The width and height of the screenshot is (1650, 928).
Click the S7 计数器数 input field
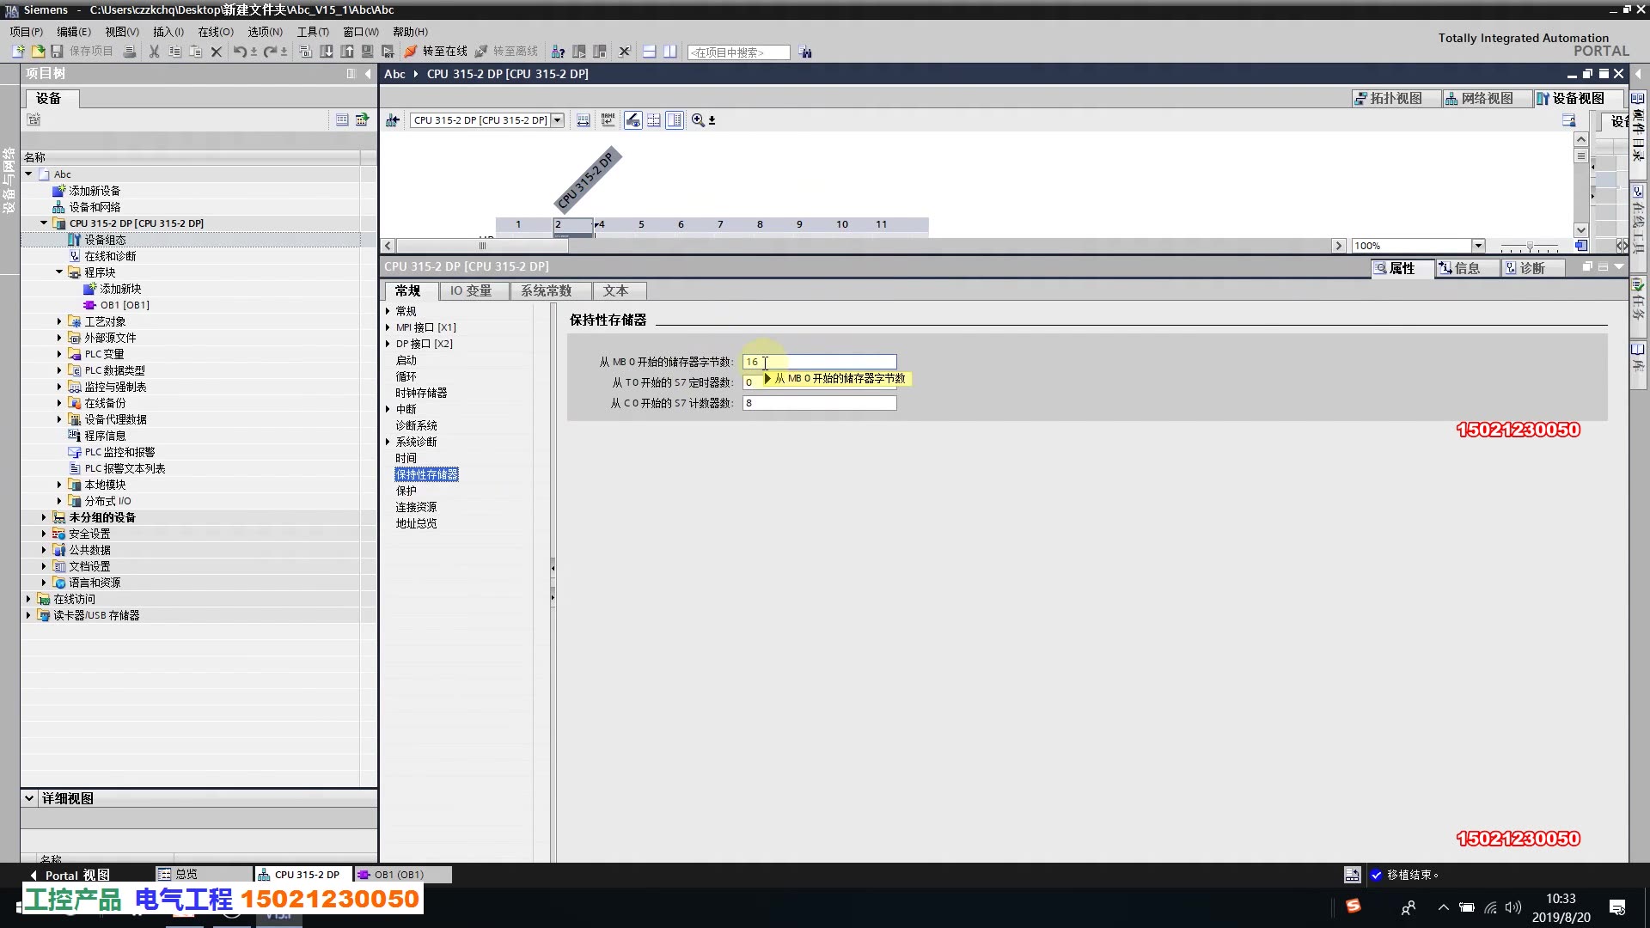[818, 403]
